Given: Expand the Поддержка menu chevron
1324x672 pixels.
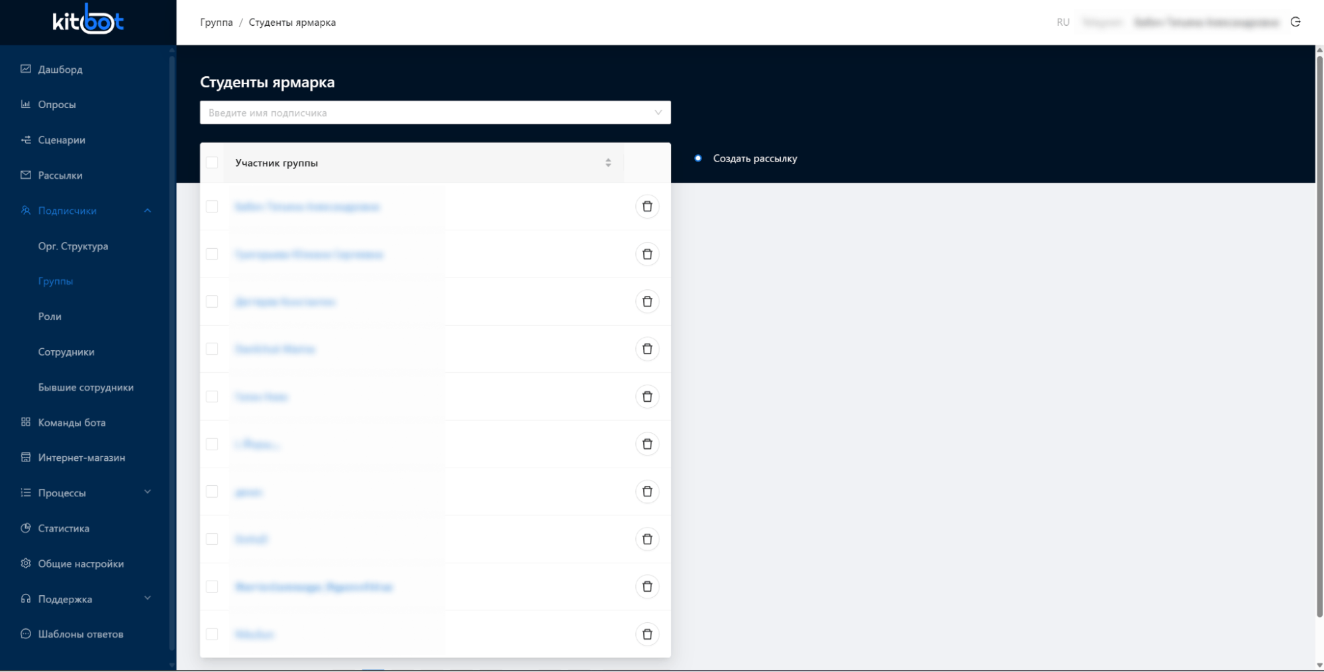Looking at the screenshot, I should point(148,598).
